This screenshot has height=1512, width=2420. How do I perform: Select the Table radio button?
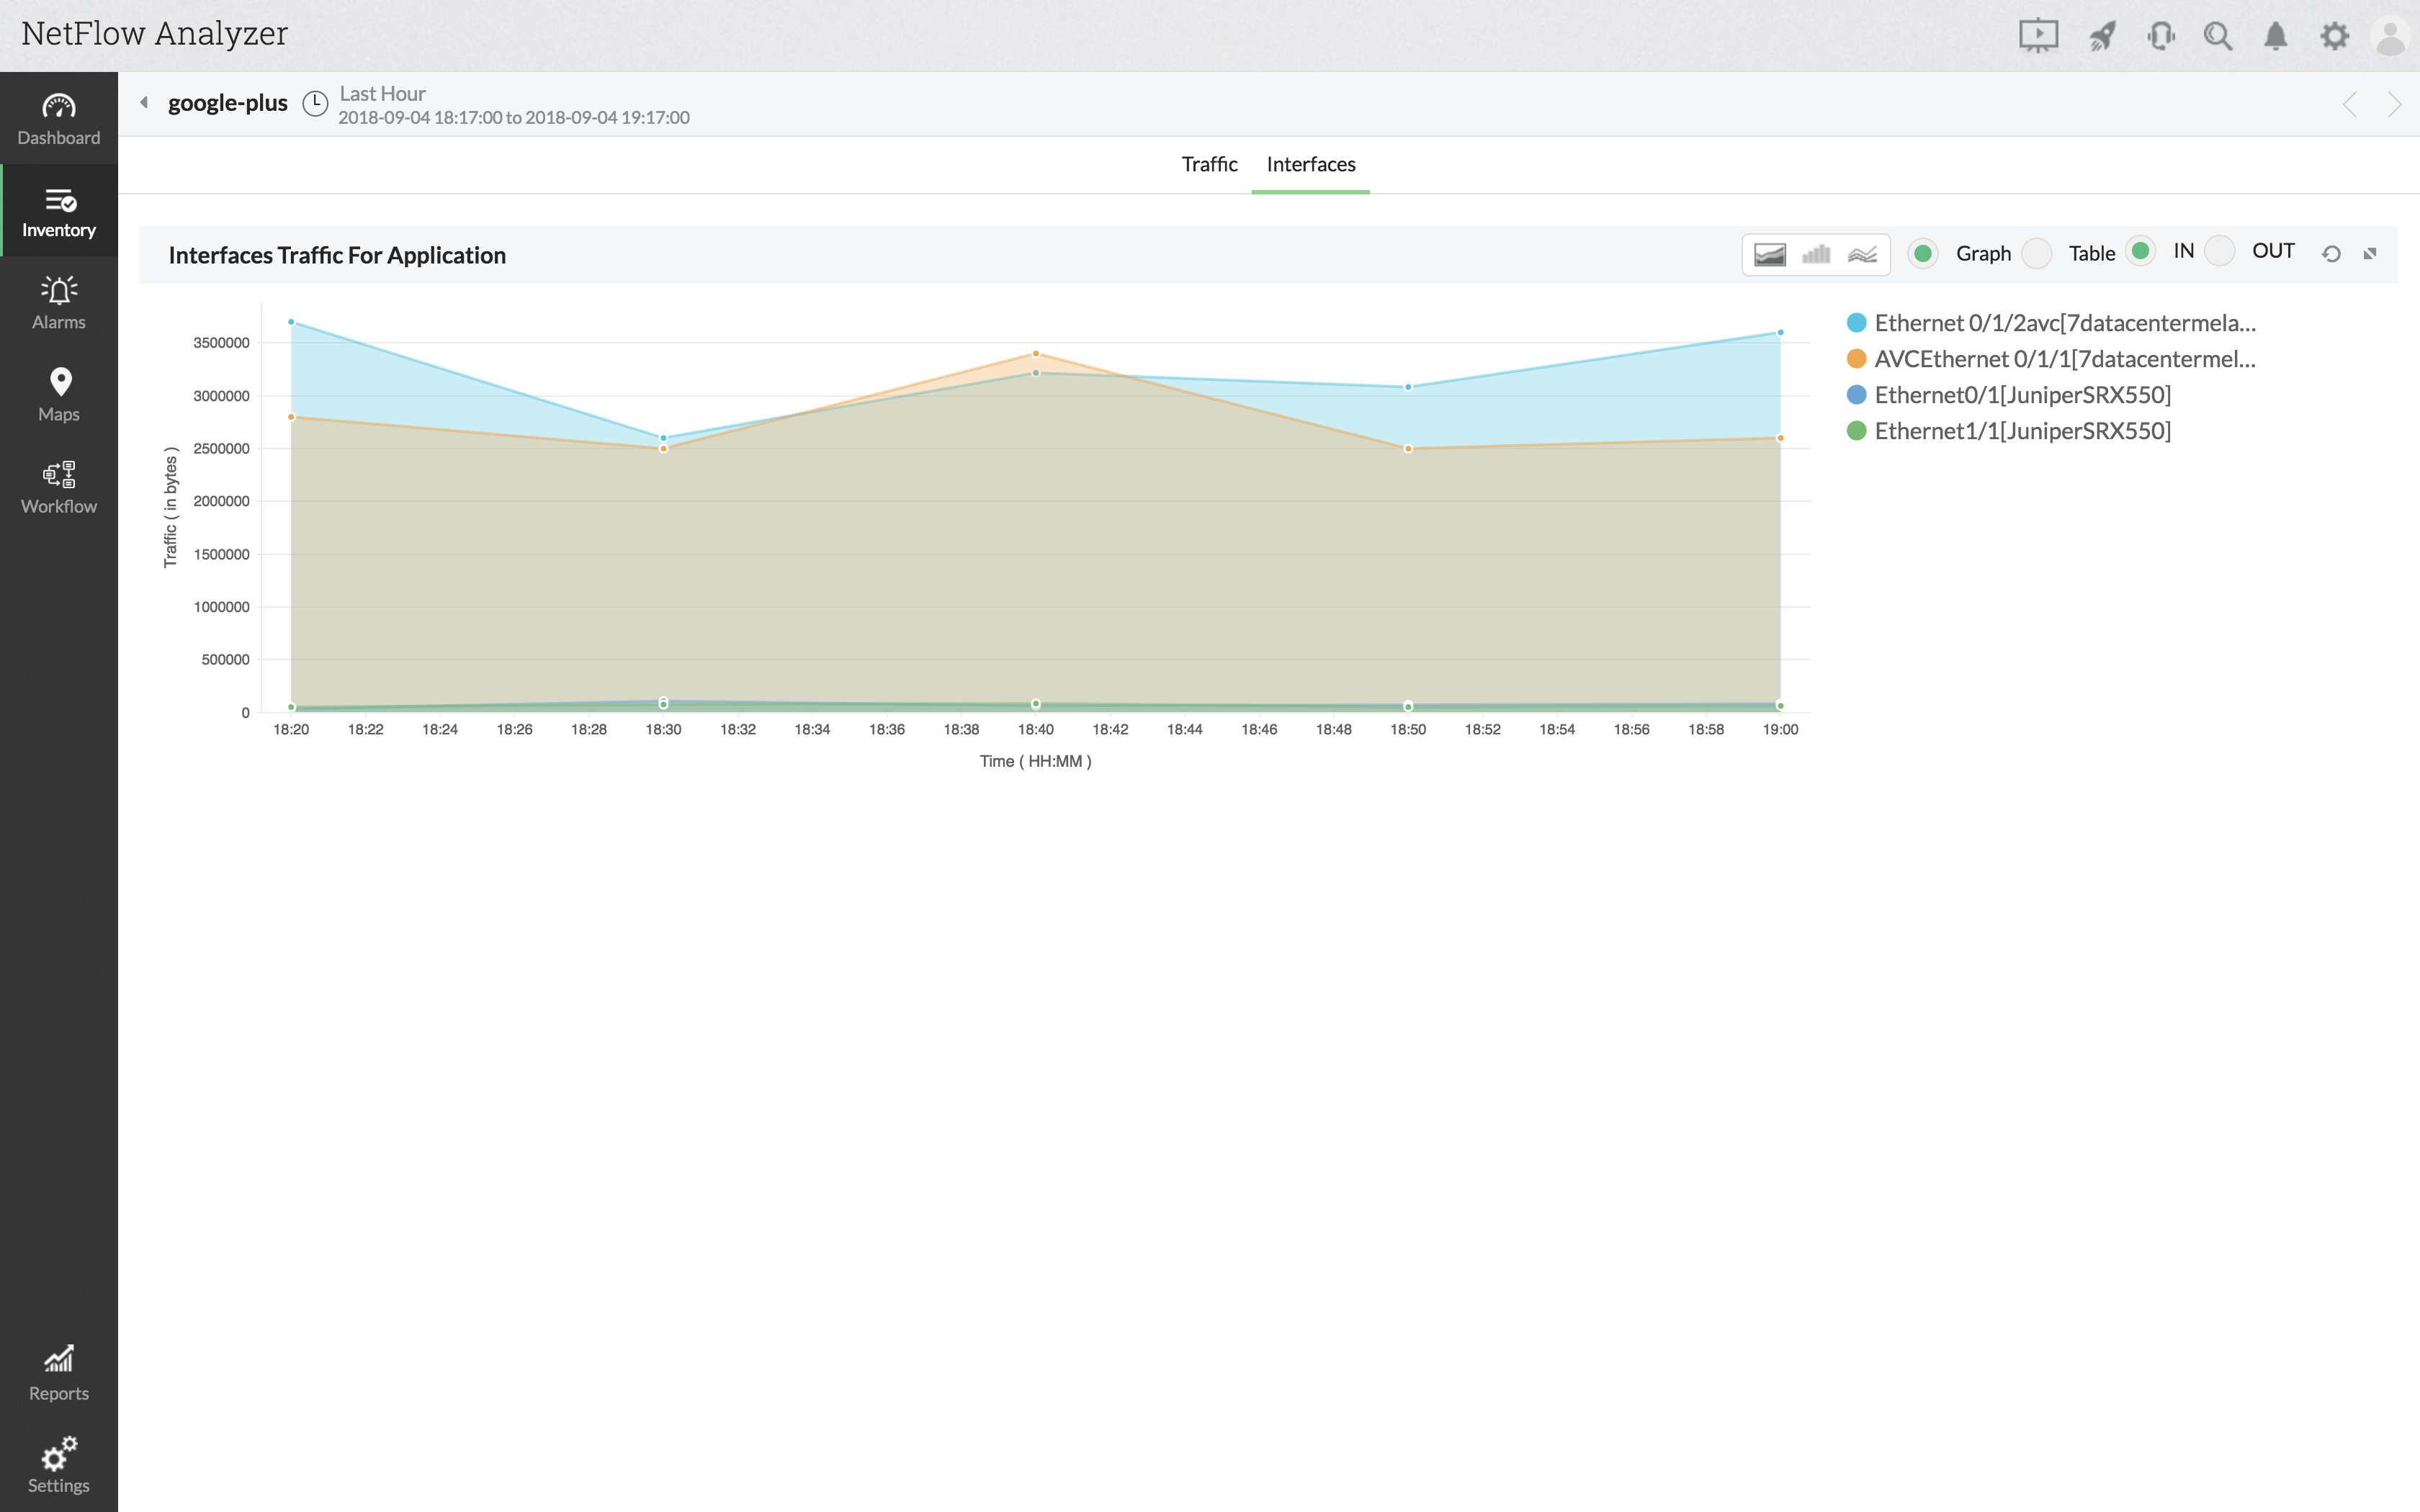[x=2036, y=254]
